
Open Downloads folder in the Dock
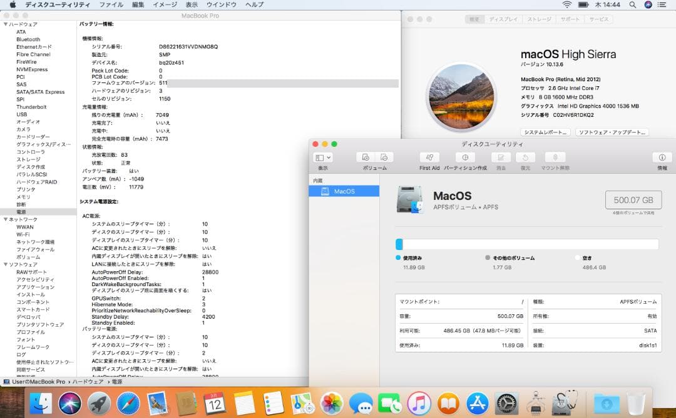tap(607, 404)
